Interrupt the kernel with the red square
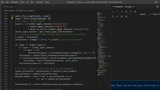Screen dimensions: 160x90 coord(130,12)
